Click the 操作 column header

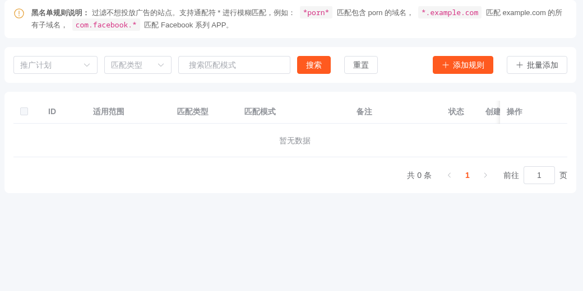pos(515,112)
